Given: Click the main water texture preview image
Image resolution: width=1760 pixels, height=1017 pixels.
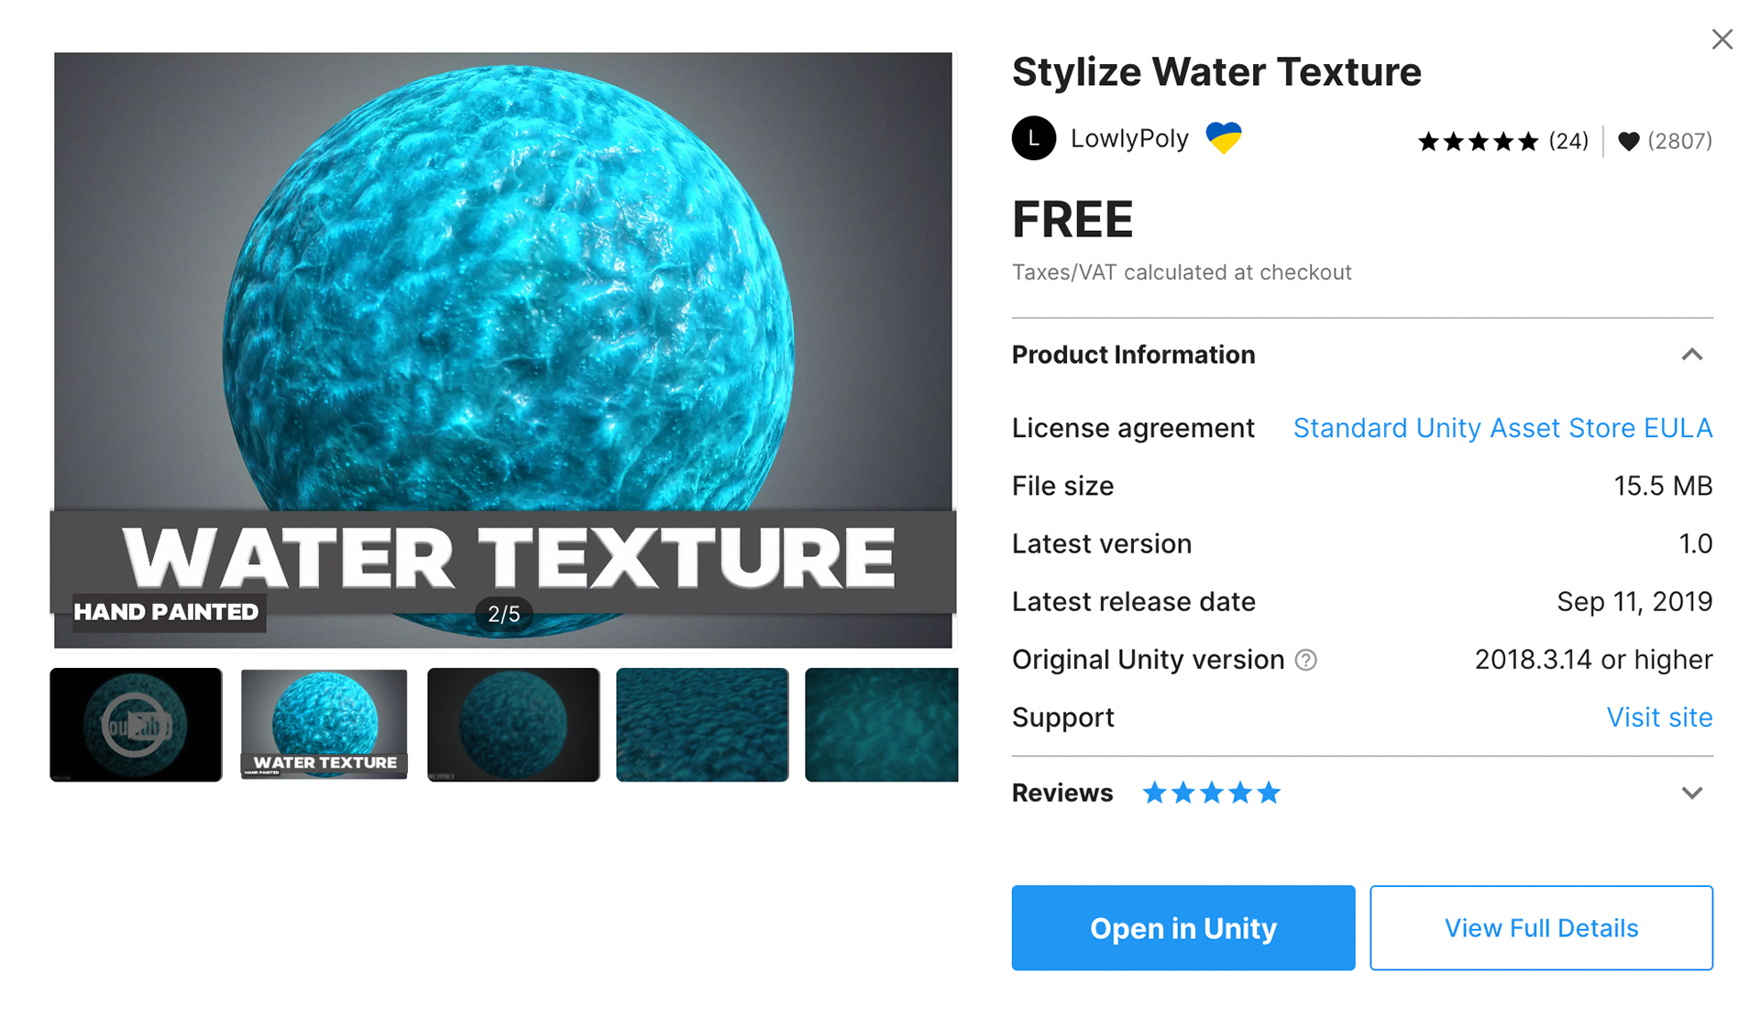Looking at the screenshot, I should 503,350.
